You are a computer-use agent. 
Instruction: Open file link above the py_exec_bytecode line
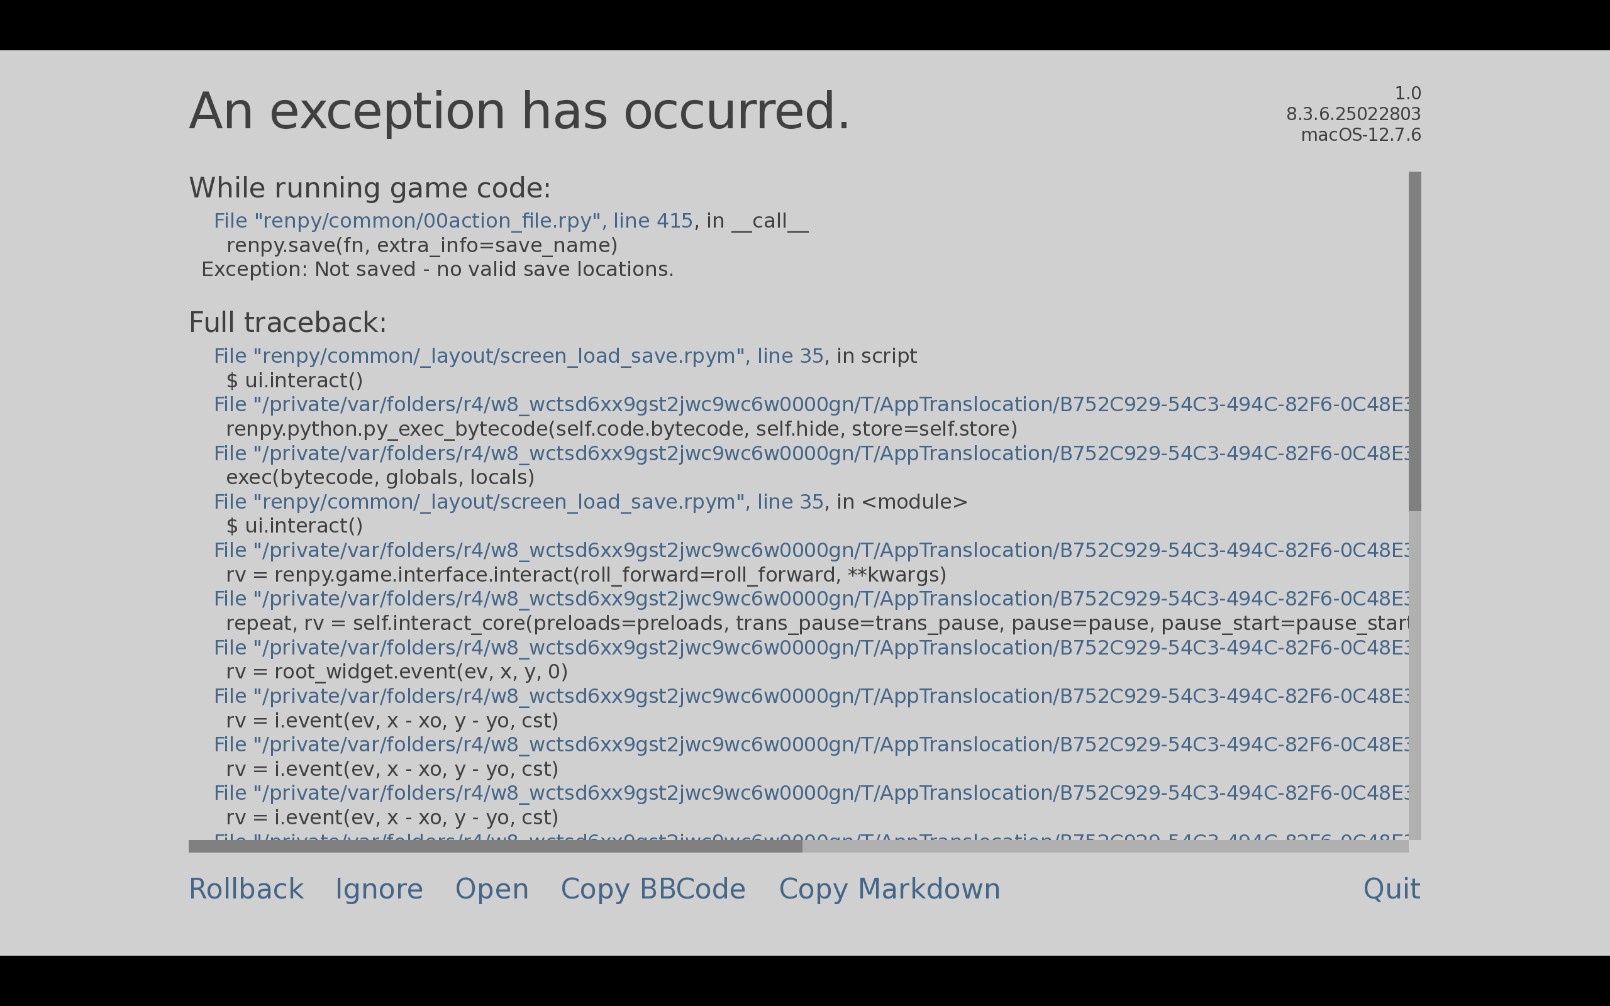798,404
